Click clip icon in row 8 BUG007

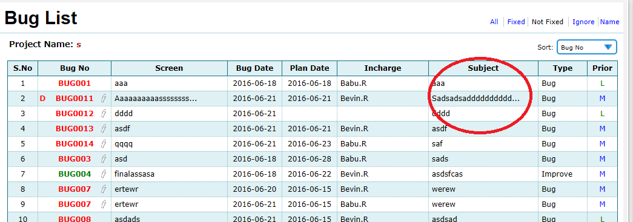(x=104, y=189)
